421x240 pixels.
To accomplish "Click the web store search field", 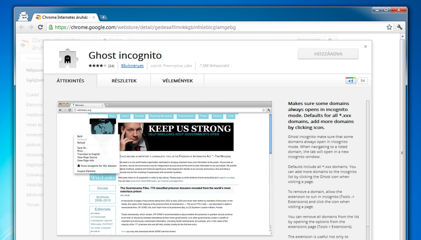I will (x=32, y=58).
